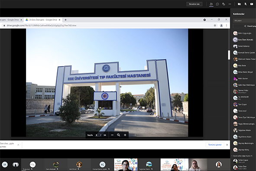Image resolution: width=256 pixels, height=171 pixels.
Task: Open the meeting chat icon
Action: pyautogui.click(x=217, y=4)
